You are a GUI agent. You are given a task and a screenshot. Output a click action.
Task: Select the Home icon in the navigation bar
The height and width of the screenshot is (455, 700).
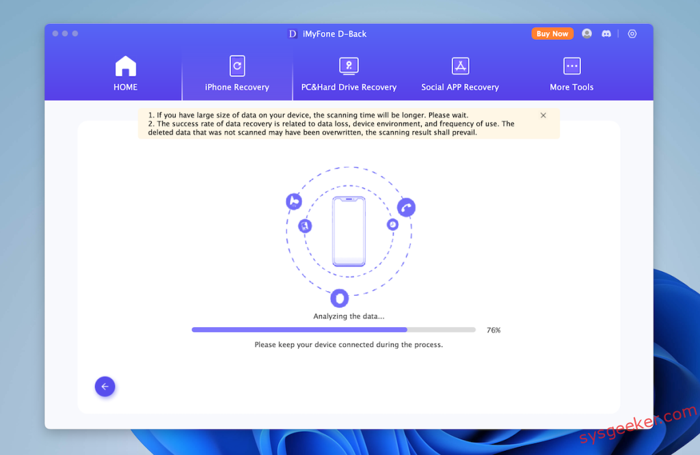tap(125, 66)
